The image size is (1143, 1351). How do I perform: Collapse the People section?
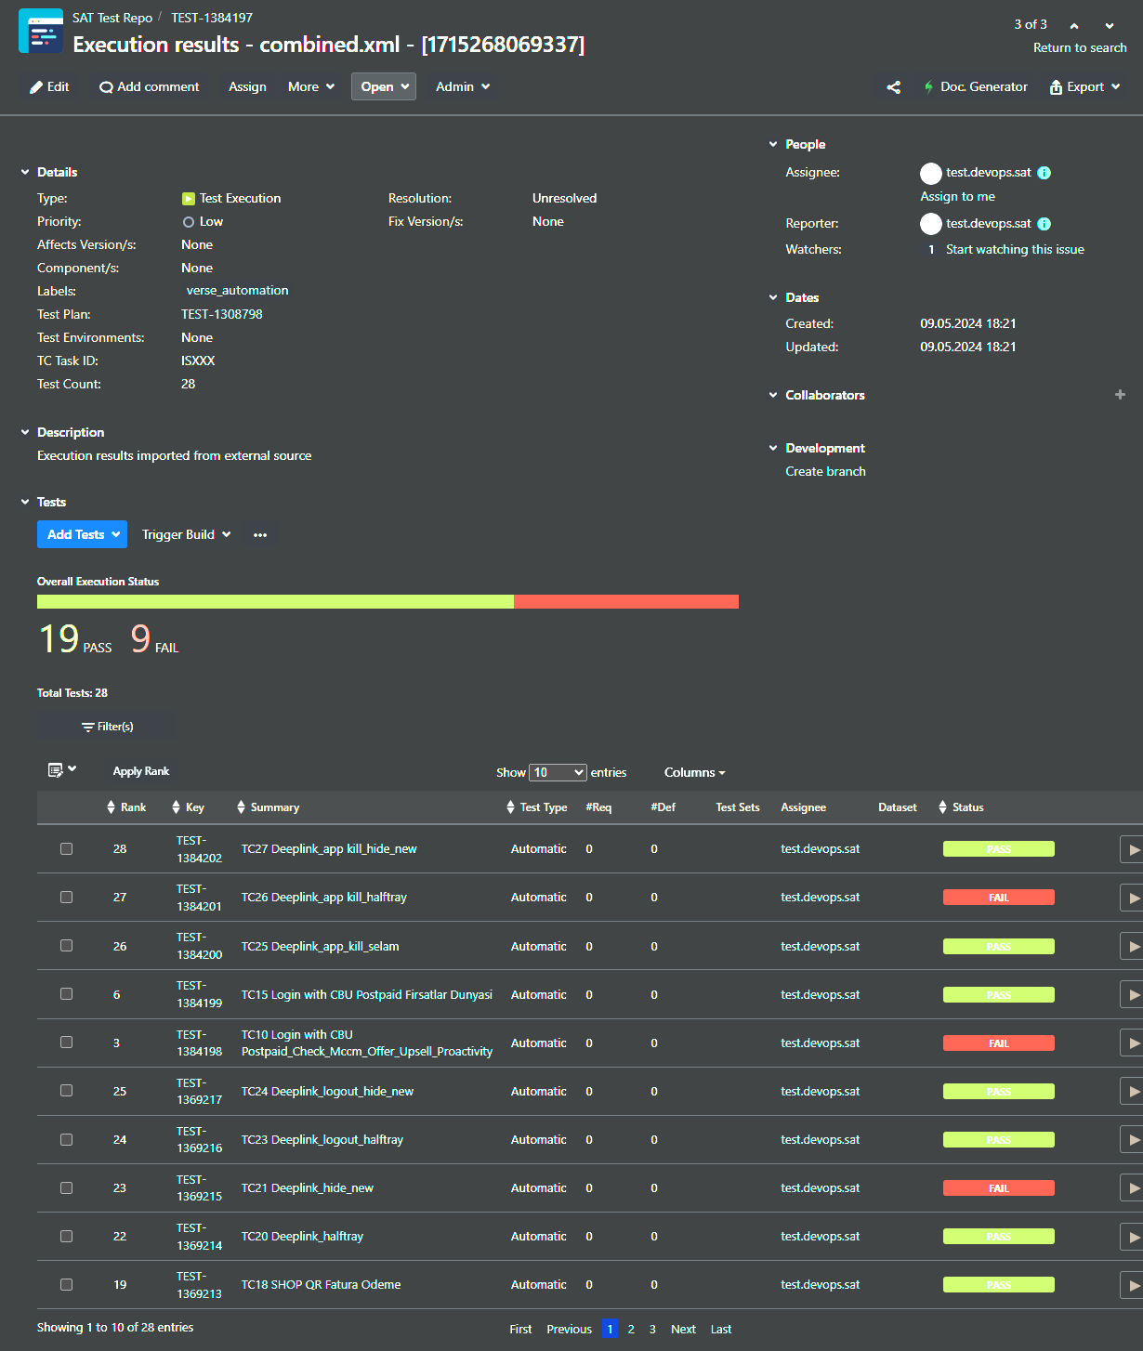(x=773, y=144)
